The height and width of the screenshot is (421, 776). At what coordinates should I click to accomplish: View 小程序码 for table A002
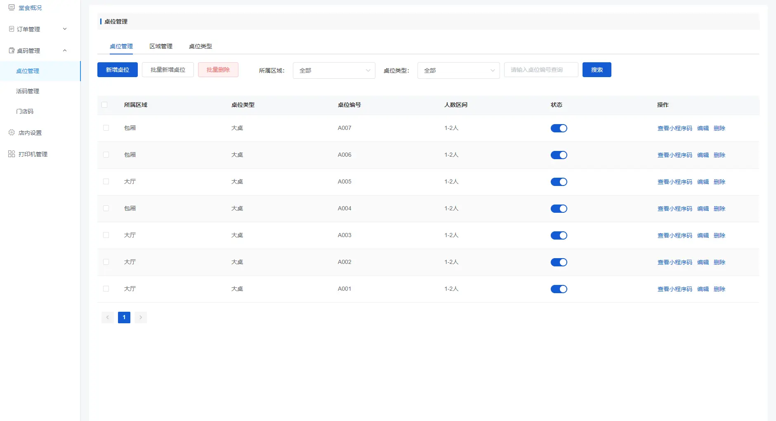[x=675, y=262]
